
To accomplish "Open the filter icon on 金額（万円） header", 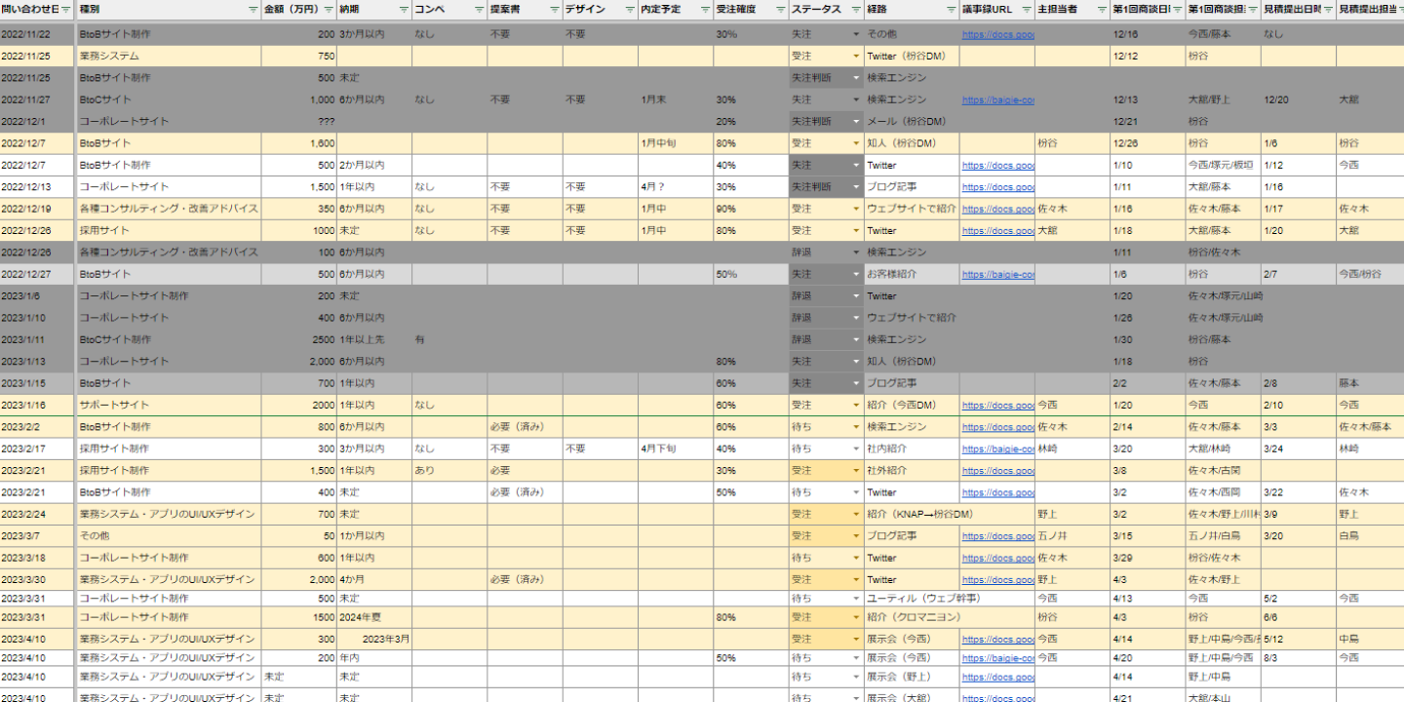I will [327, 9].
